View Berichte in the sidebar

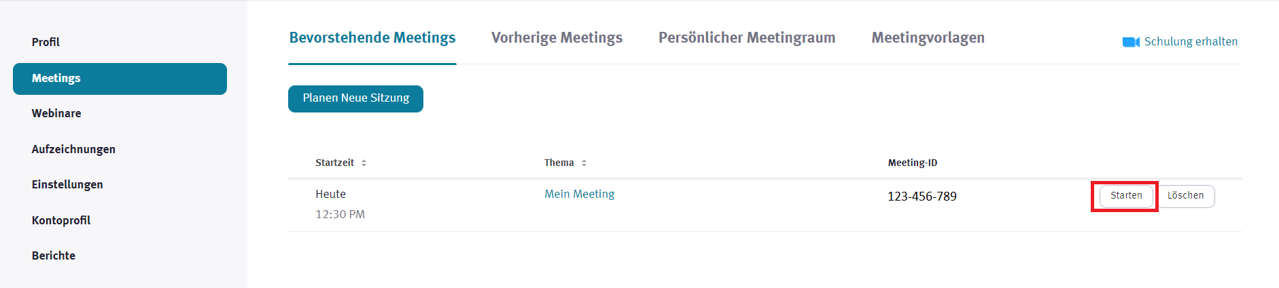[x=54, y=255]
